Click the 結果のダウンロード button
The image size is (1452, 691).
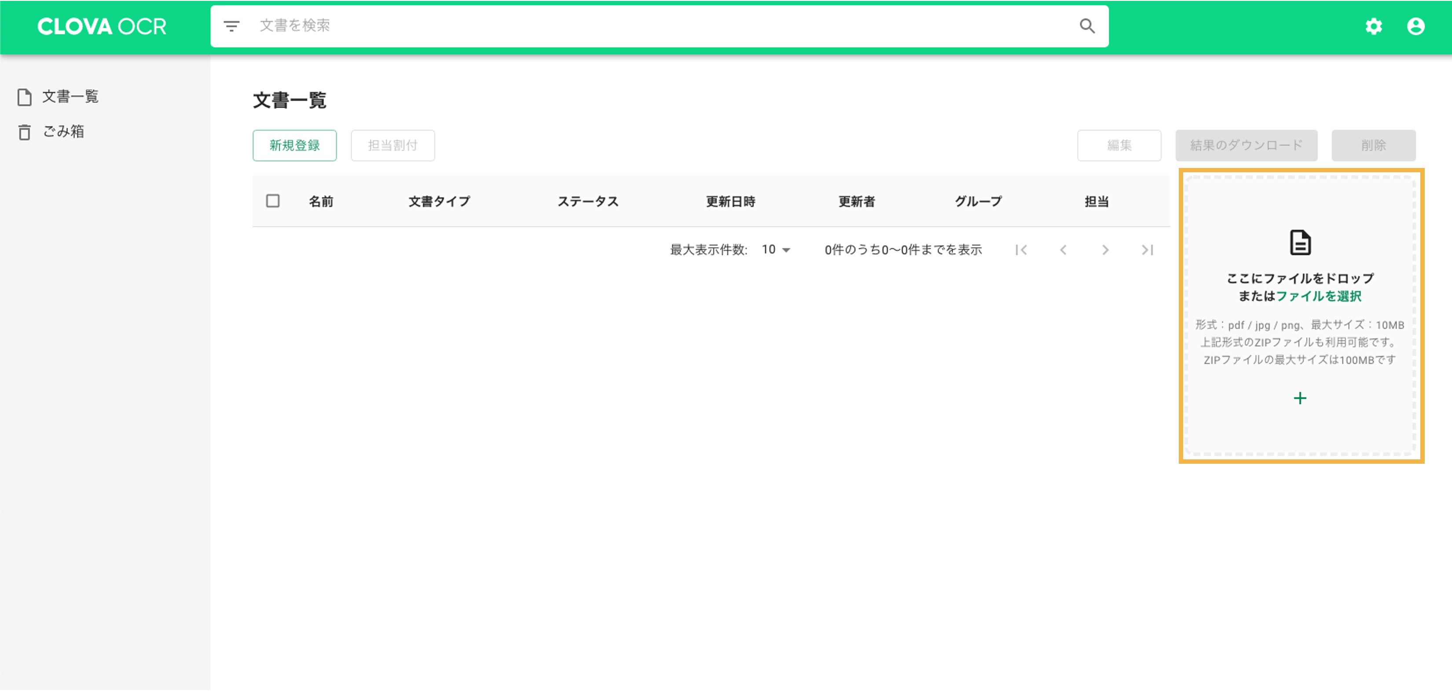pyautogui.click(x=1246, y=146)
